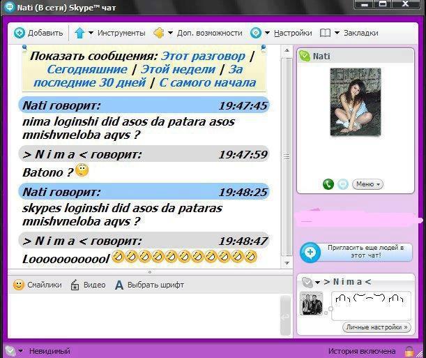Open Доп. возможности menu

(x=209, y=33)
